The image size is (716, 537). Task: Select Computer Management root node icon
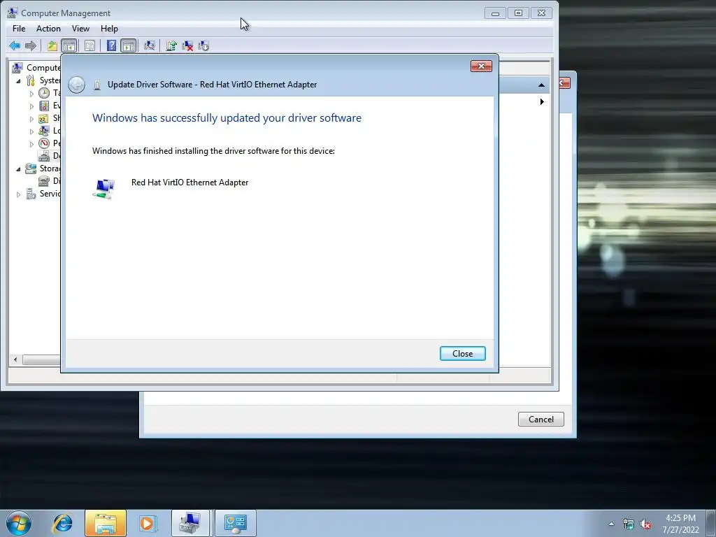tap(17, 68)
